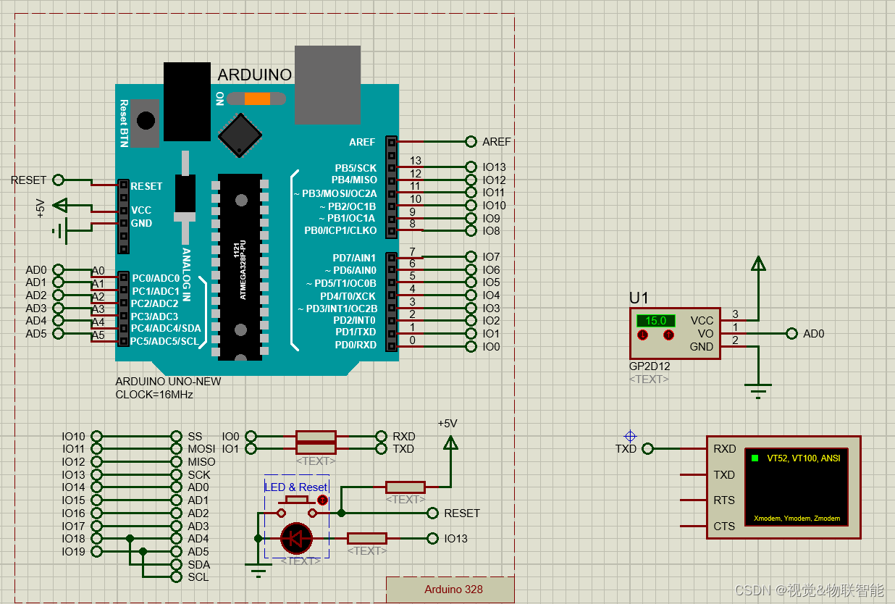Viewport: 895px width, 604px height.
Task: Click the RXD terminal right of the double resistor
Action: tap(382, 437)
